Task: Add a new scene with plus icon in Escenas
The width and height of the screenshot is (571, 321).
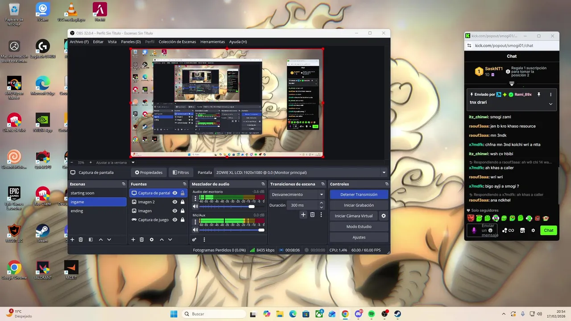Action: point(72,239)
